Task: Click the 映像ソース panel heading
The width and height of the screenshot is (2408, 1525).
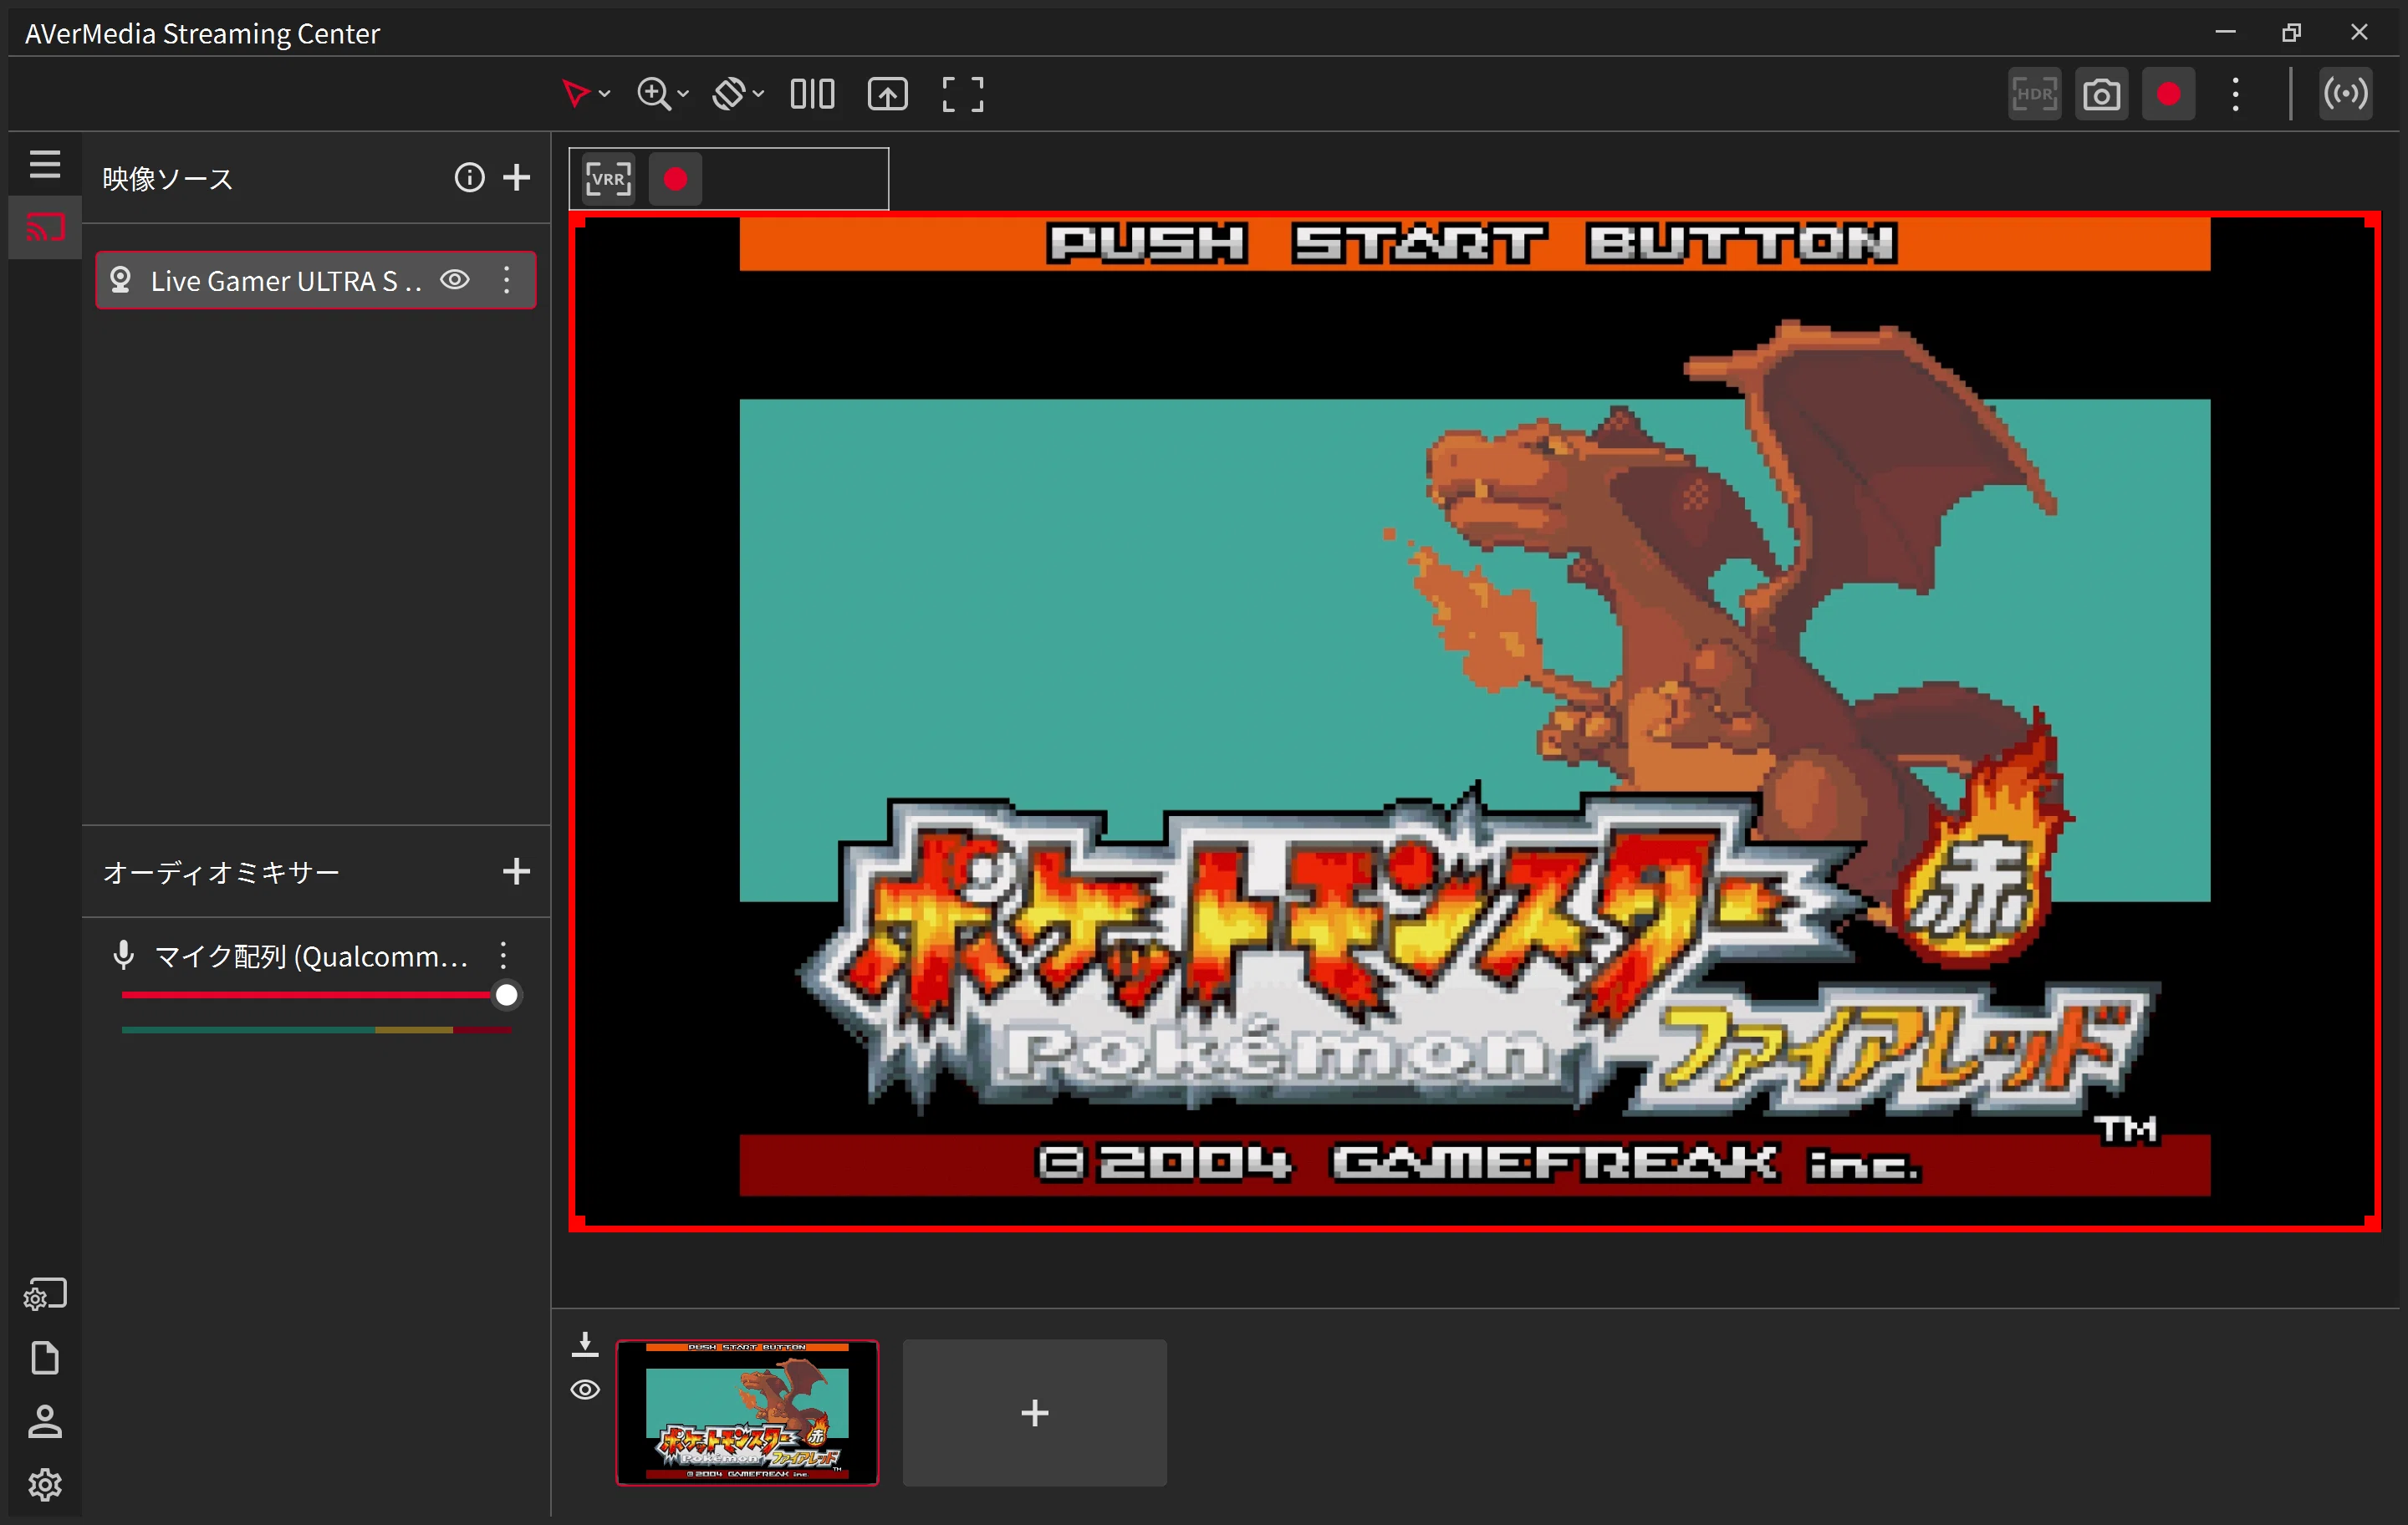Action: pyautogui.click(x=167, y=179)
